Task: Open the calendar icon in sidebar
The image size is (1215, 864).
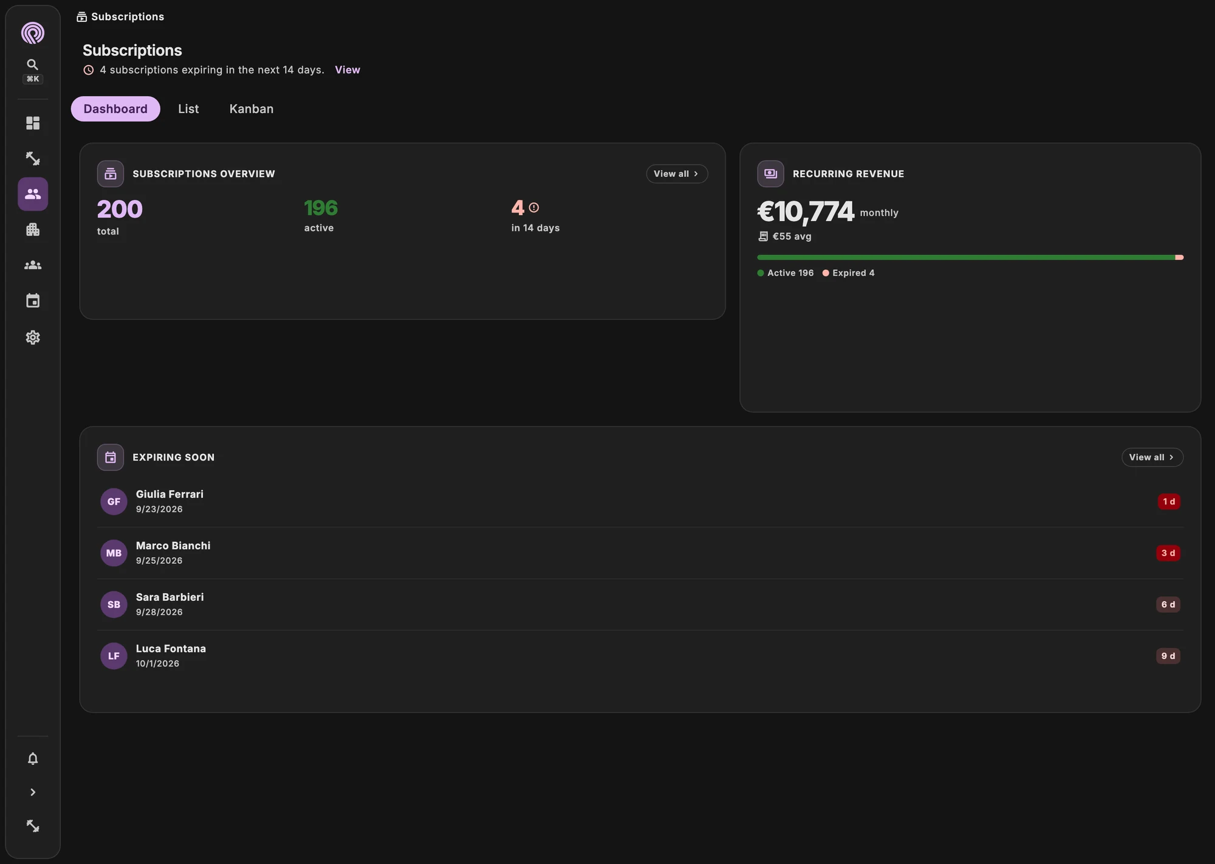Action: [x=33, y=301]
